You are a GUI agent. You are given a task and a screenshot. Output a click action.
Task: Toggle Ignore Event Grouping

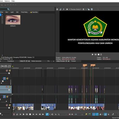pos(108,114)
